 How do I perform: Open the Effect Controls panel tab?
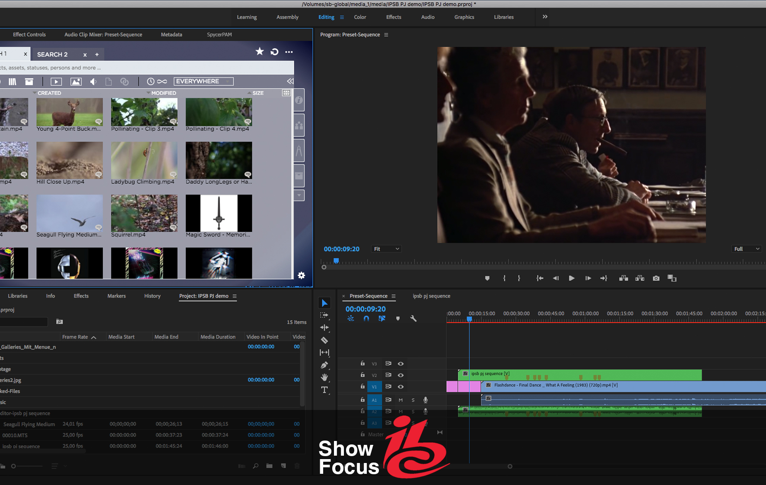[x=29, y=35]
